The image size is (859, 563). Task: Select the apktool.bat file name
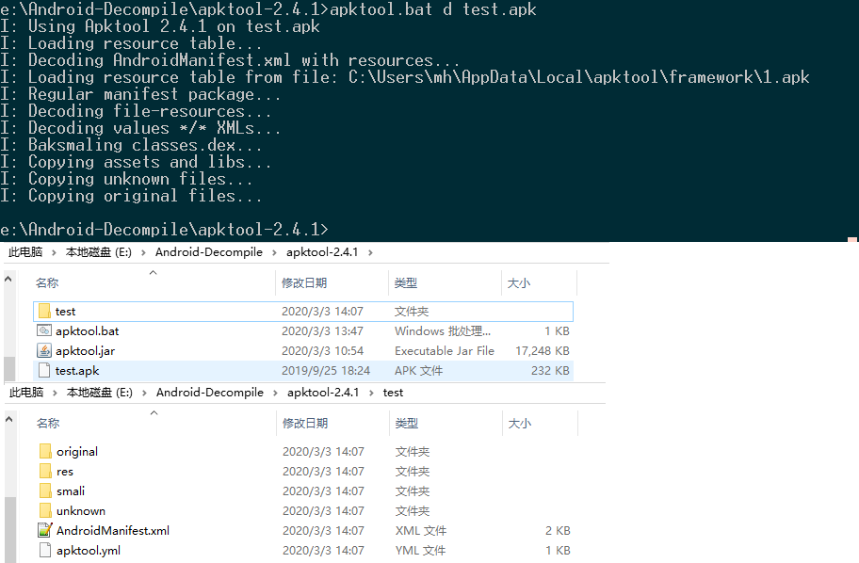point(87,330)
